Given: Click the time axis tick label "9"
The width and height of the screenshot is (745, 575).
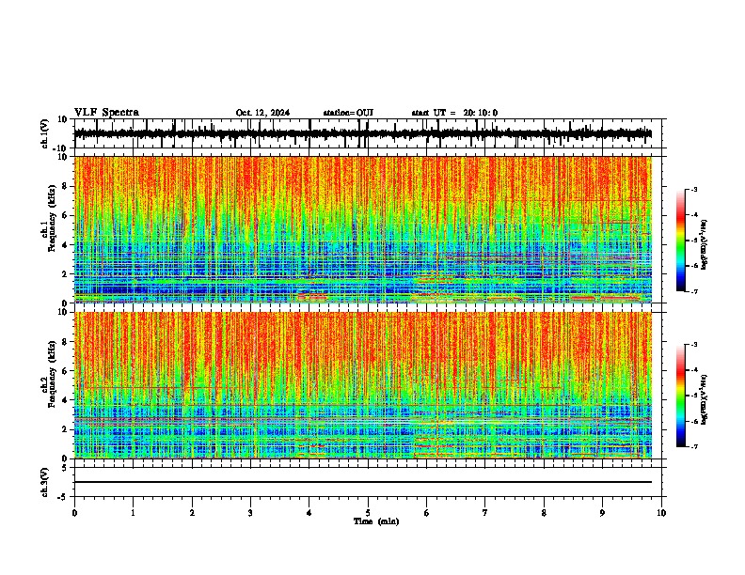Looking at the screenshot, I should (x=602, y=513).
